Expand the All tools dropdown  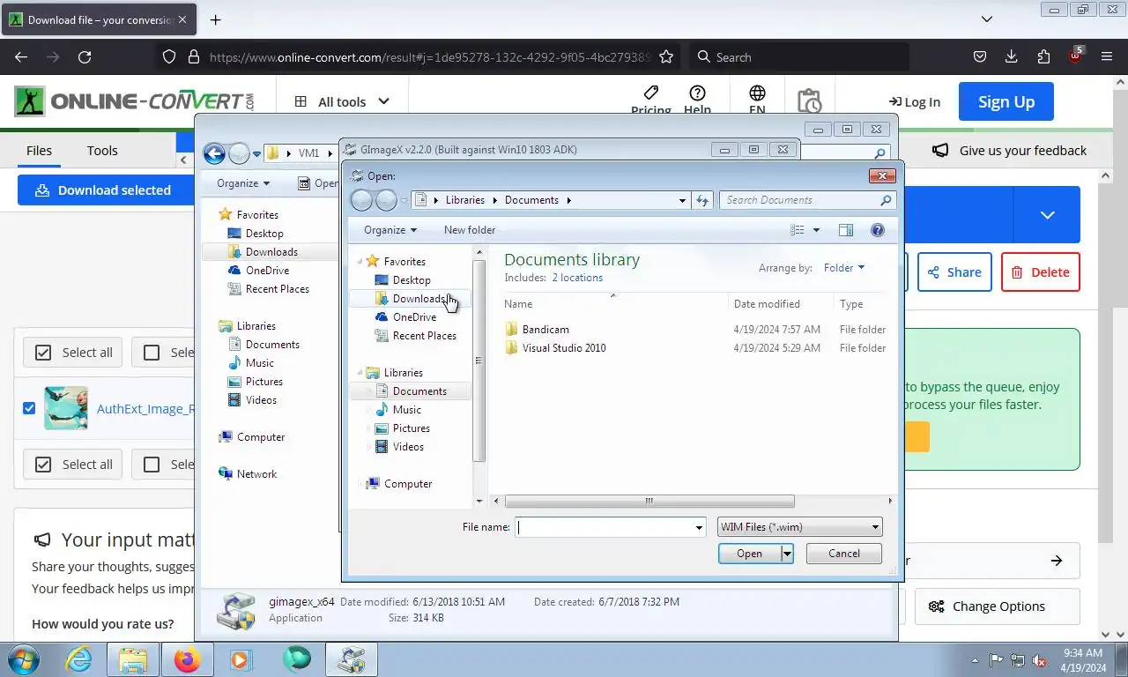(x=342, y=101)
